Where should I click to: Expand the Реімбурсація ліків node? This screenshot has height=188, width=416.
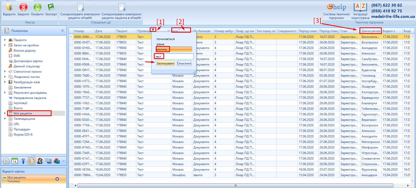[x=5, y=82]
